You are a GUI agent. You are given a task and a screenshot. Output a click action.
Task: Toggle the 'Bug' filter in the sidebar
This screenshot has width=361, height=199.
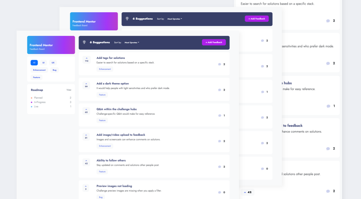55,70
